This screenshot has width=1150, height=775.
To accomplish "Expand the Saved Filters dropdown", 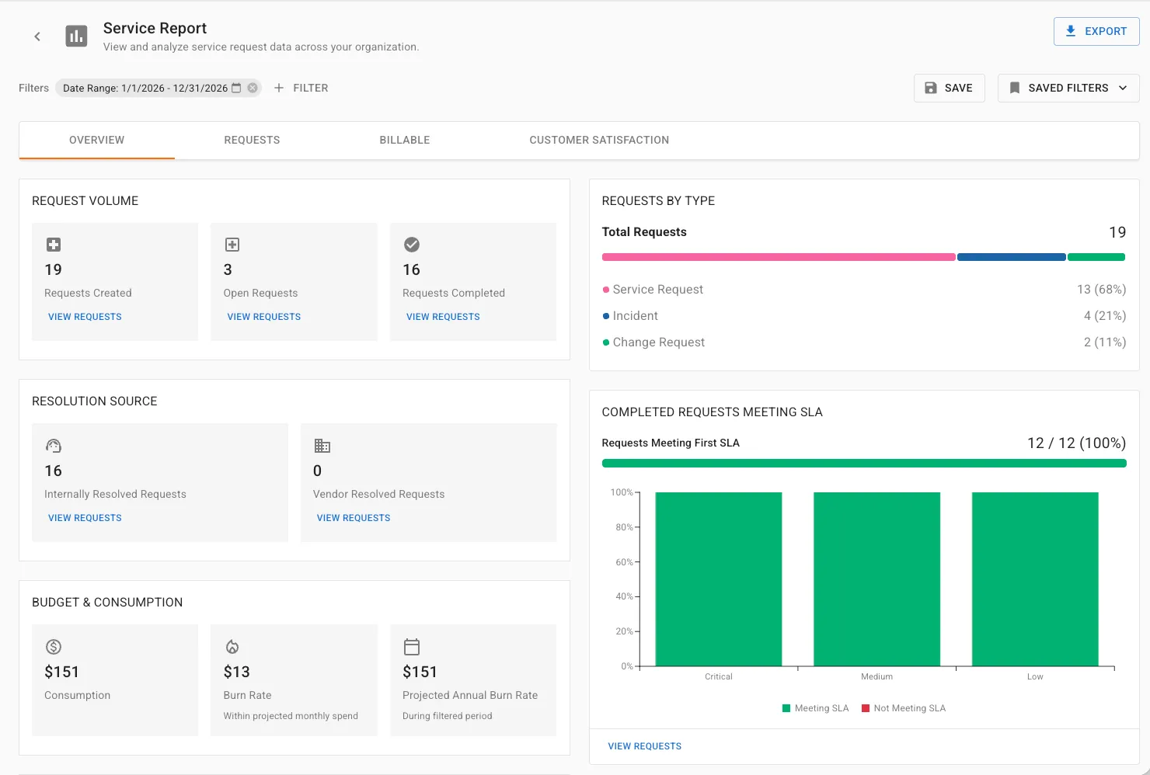I will point(1068,88).
